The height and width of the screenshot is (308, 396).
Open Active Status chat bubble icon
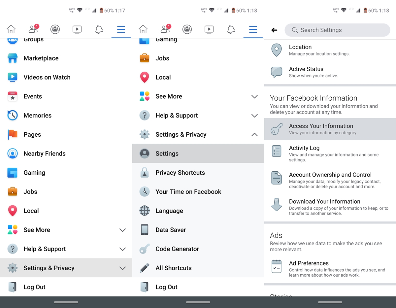click(277, 72)
